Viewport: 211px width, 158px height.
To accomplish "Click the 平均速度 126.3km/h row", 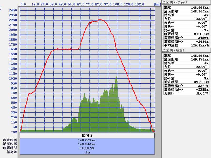I will pyautogui.click(x=186, y=45).
